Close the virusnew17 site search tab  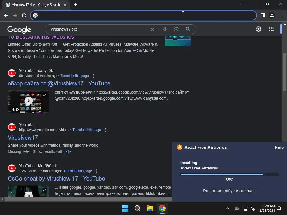pos(65,5)
